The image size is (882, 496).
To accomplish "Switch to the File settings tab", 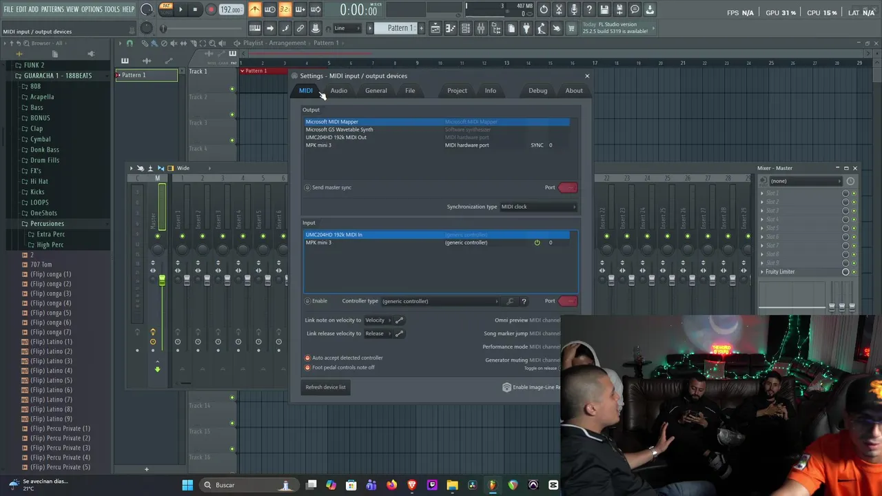I will [x=410, y=91].
